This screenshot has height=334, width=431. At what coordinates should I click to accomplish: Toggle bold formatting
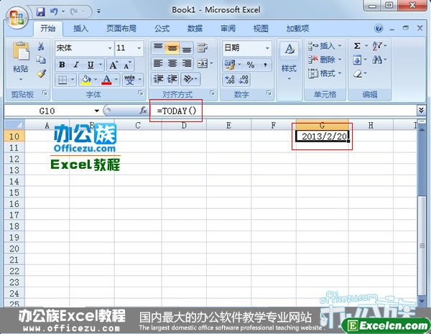(62, 65)
